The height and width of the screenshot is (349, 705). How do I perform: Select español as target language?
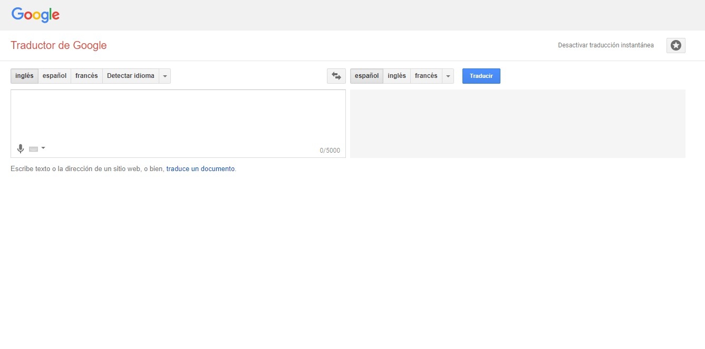366,76
